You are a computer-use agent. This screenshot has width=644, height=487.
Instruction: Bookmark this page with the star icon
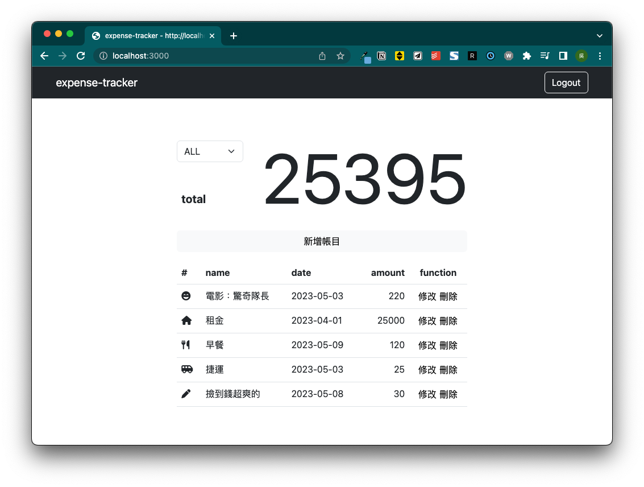340,56
